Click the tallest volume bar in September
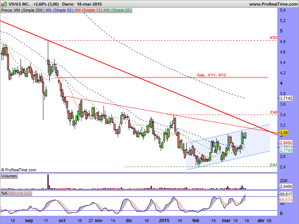Viewport: 299px width, 224px height. pos(48,181)
